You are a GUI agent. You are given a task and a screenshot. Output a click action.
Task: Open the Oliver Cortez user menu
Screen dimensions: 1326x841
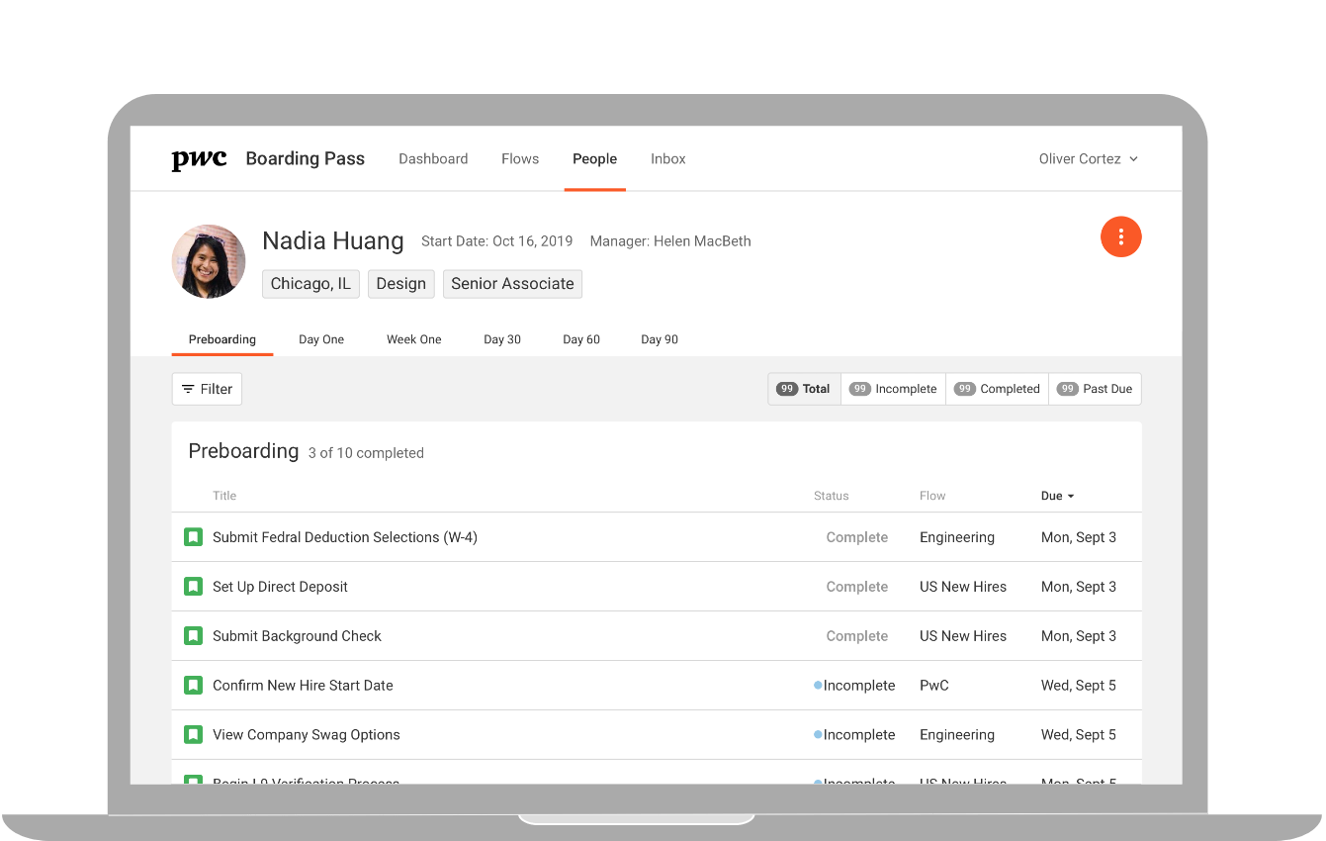pos(1088,159)
